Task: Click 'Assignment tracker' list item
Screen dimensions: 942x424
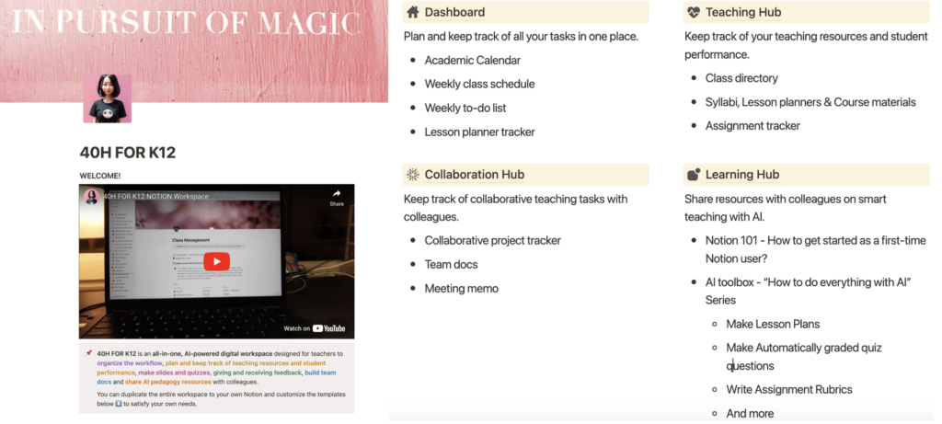Action: [x=752, y=126]
